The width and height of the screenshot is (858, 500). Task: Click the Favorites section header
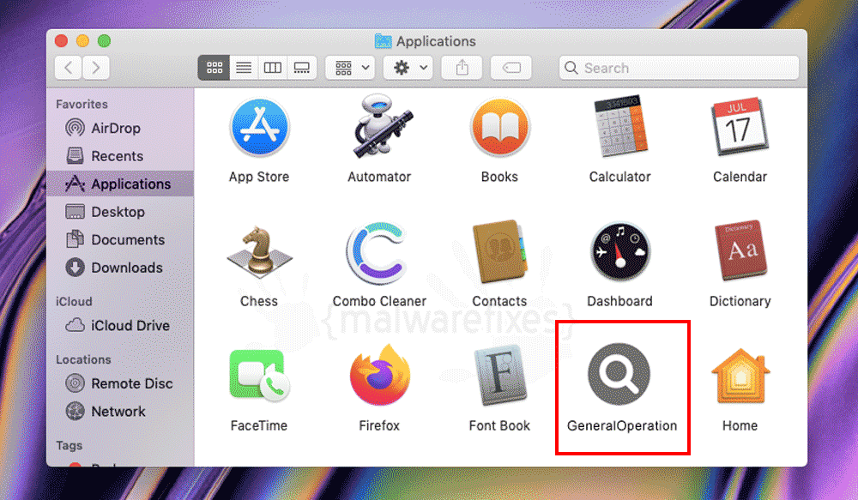82,104
